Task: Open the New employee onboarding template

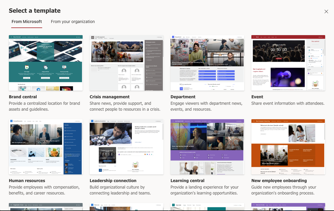Action: point(288,147)
